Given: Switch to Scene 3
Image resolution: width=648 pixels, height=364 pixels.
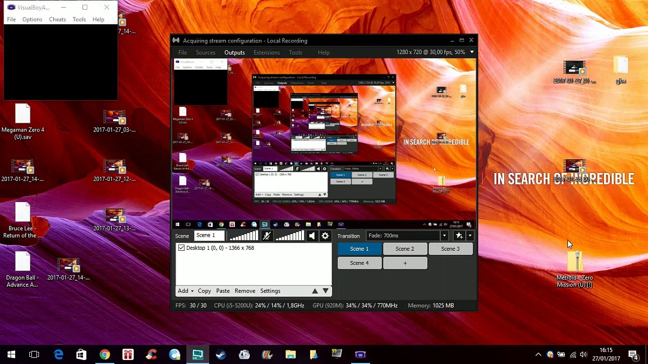Looking at the screenshot, I should click(451, 249).
